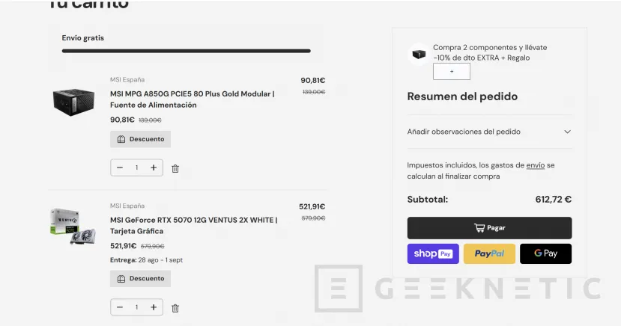The image size is (621, 326).
Task: Pay with Shop Pay
Action: (433, 253)
